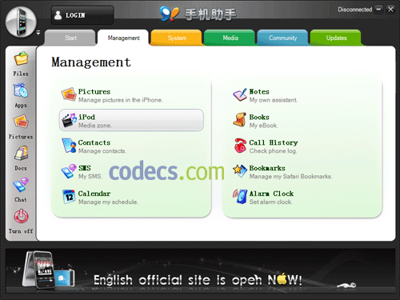The image size is (400, 300).
Task: Open the Calendar icon
Action: (x=69, y=197)
